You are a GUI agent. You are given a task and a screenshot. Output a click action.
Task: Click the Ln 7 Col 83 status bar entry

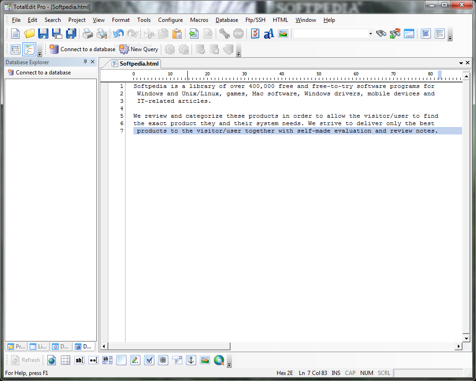click(313, 373)
